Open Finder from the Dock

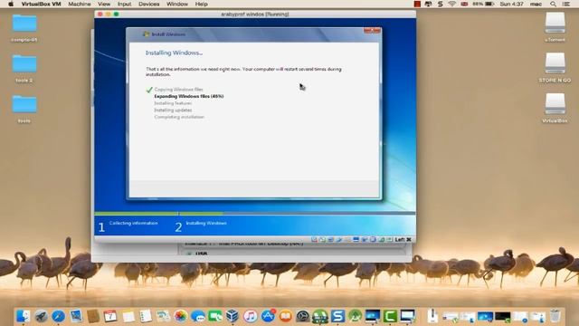tap(24, 316)
